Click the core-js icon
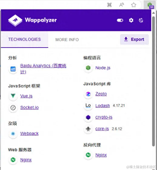 (88, 129)
